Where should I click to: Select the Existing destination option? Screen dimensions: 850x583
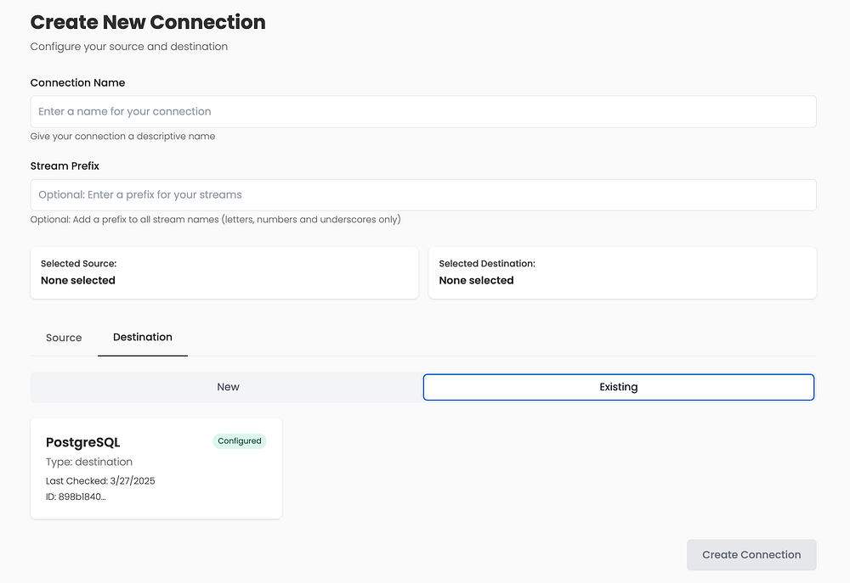pos(618,387)
